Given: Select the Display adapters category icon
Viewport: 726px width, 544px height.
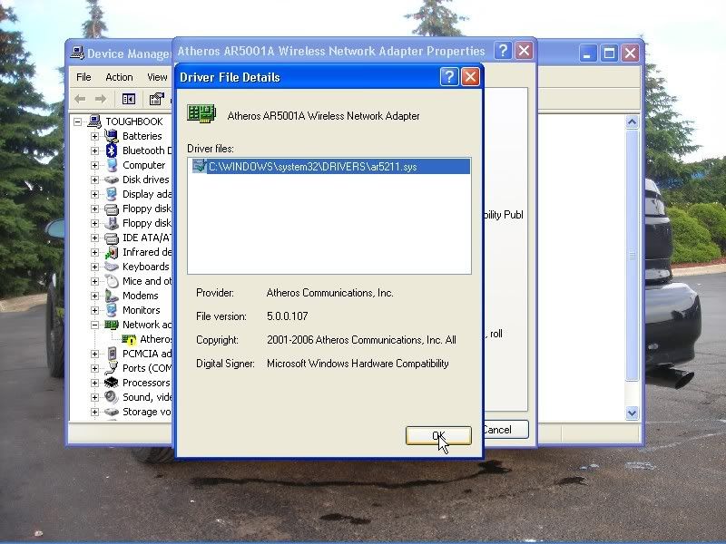Looking at the screenshot, I should 111,194.
